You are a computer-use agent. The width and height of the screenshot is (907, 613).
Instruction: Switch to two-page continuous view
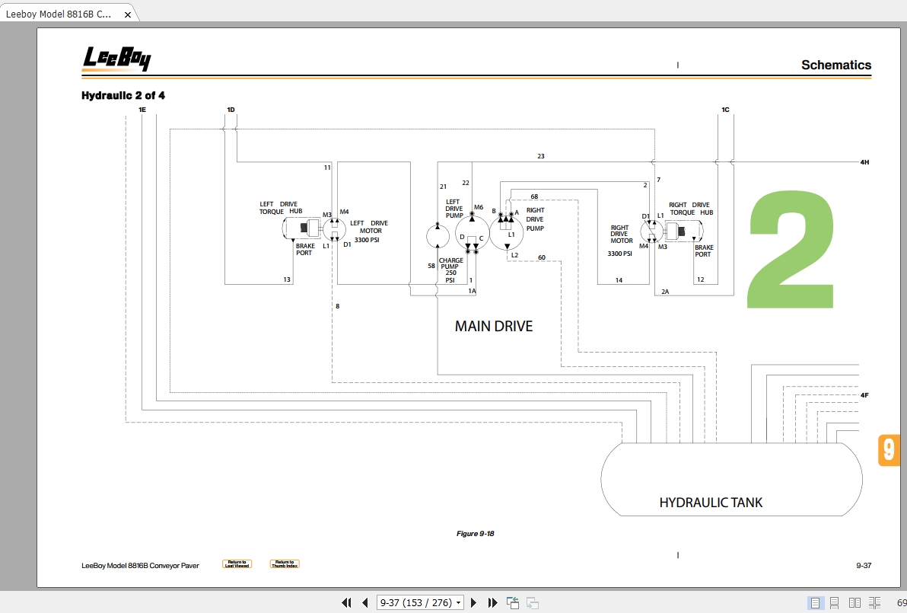click(x=874, y=602)
